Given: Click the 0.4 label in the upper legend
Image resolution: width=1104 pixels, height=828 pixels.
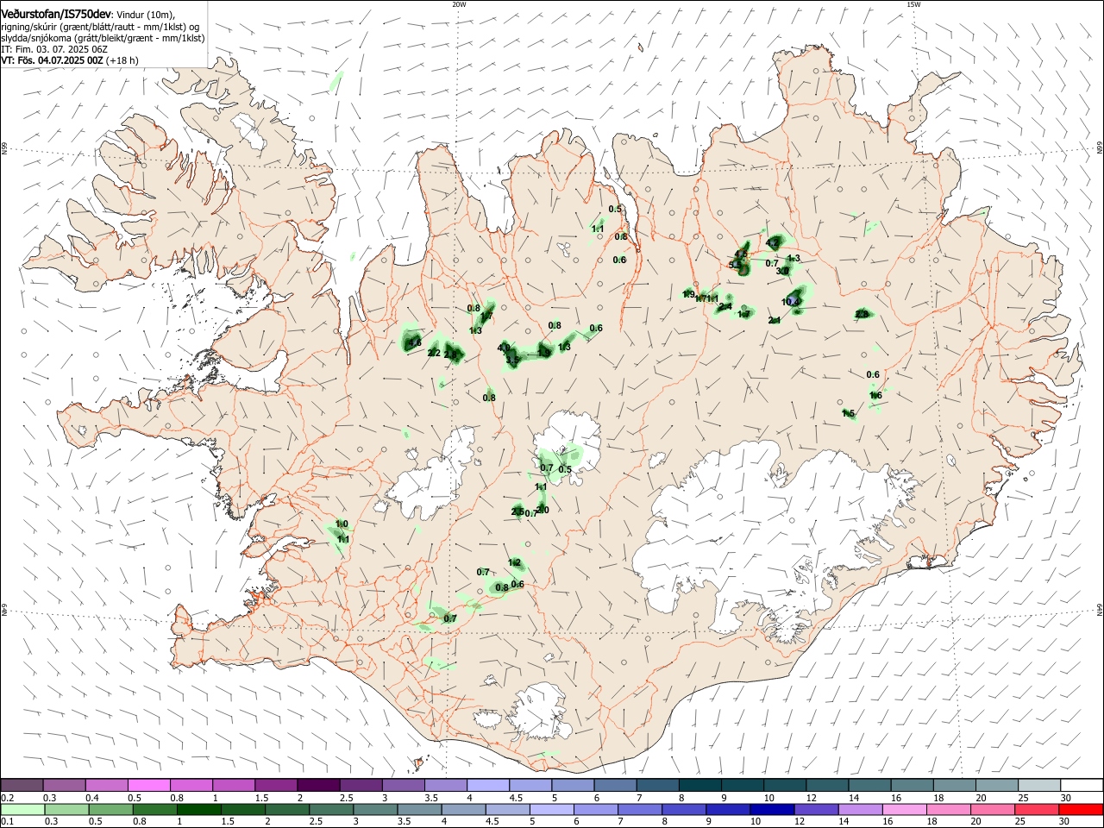Looking at the screenshot, I should pos(92,798).
